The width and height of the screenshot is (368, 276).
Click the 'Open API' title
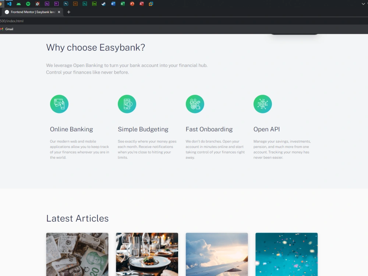click(x=266, y=129)
